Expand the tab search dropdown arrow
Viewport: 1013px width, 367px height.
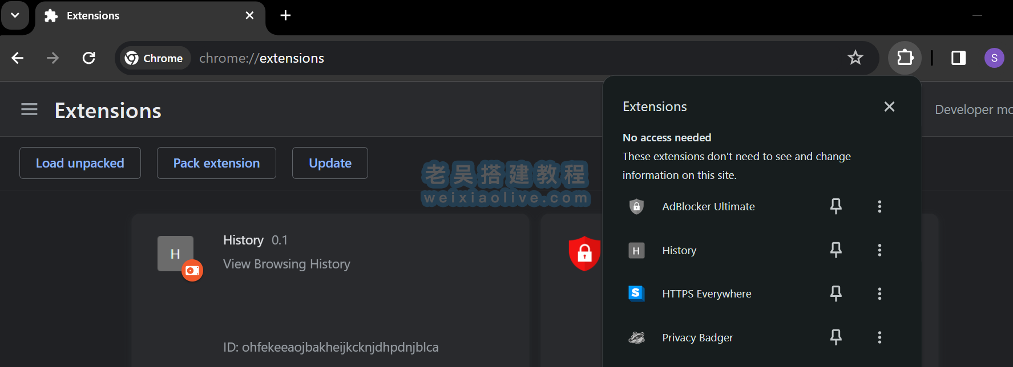pos(15,15)
